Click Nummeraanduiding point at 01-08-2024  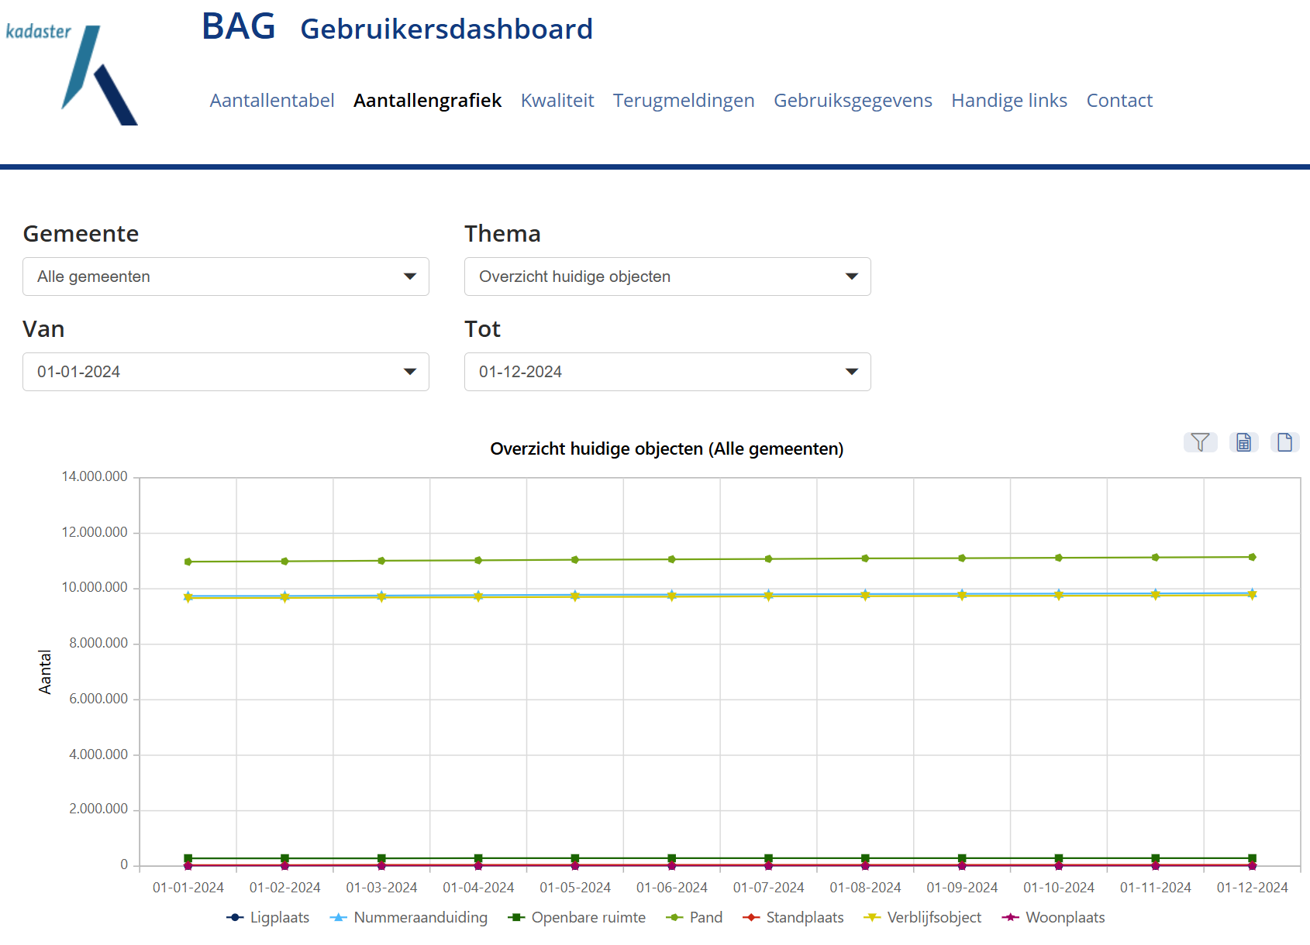[865, 593]
